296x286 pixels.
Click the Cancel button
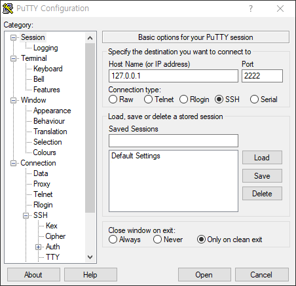(x=261, y=275)
